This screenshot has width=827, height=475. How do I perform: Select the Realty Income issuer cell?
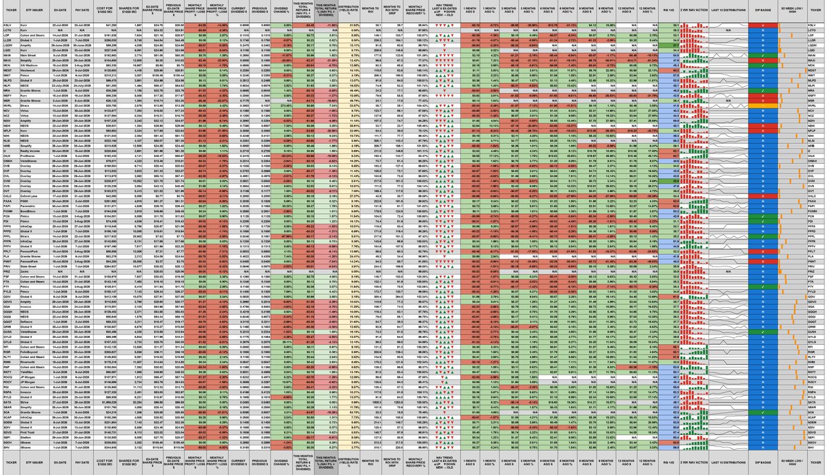tap(34, 151)
